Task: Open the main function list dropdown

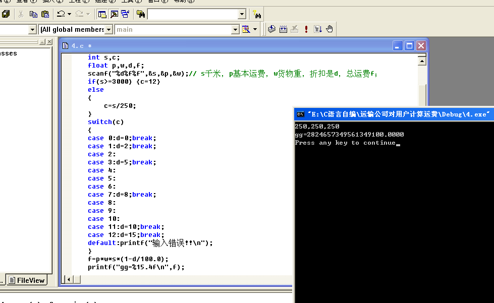Action: (235, 30)
